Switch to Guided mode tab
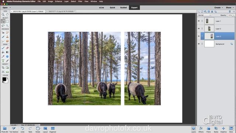The width and height of the screenshot is (236, 133). tap(123, 7)
